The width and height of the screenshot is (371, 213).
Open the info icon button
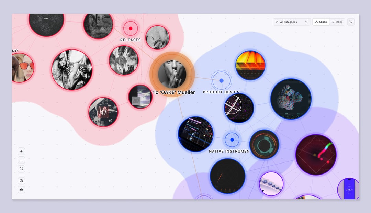click(21, 181)
